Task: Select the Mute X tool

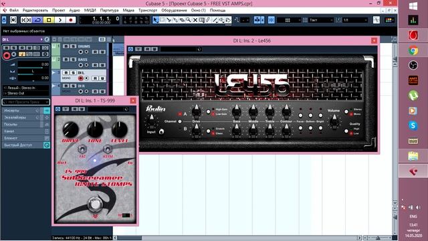Action: [x=195, y=20]
